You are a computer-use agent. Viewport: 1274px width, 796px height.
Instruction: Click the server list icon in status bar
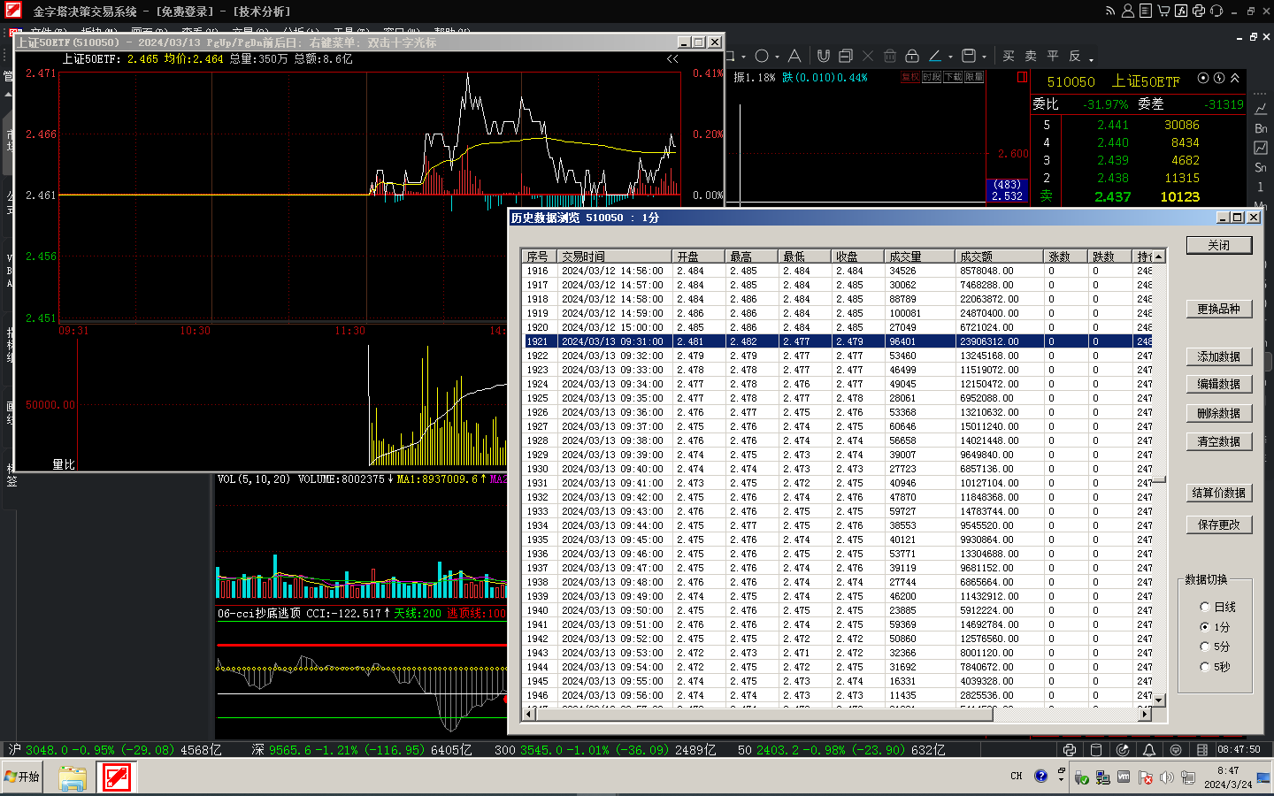pos(1202,750)
